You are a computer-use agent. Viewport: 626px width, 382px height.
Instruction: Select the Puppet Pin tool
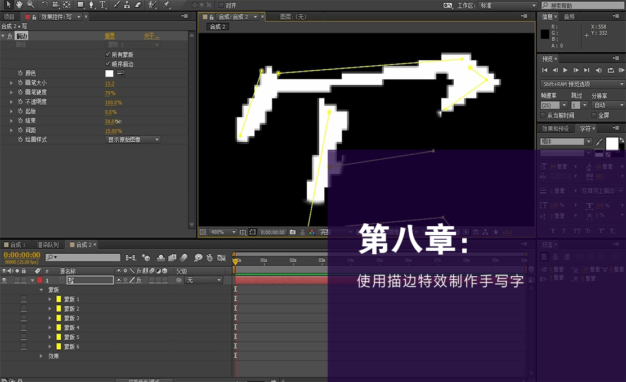click(x=166, y=5)
